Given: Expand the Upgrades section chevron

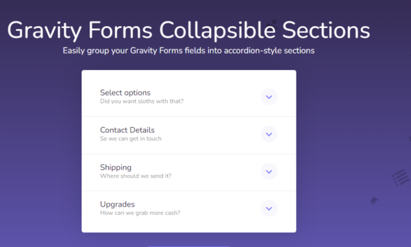Looking at the screenshot, I should [269, 209].
